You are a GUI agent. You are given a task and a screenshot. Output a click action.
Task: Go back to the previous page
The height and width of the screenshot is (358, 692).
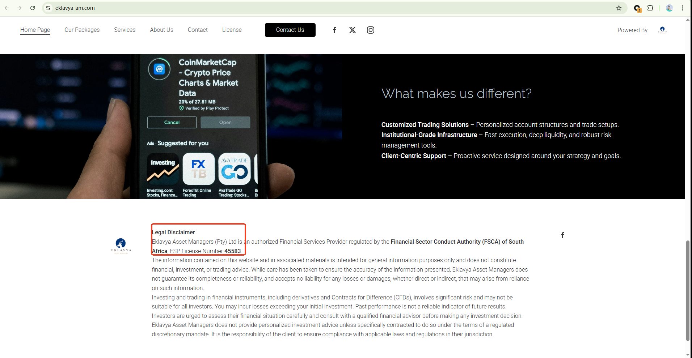pos(7,8)
